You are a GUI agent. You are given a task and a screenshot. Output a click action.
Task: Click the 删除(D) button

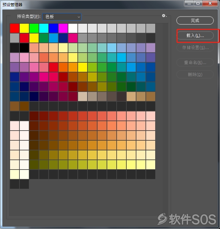tap(195, 75)
